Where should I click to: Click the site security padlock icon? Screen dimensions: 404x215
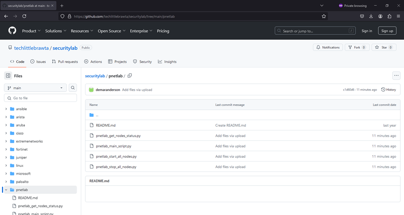[69, 16]
